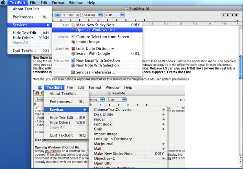Click the icon beside Services Preferences…

click(73, 72)
